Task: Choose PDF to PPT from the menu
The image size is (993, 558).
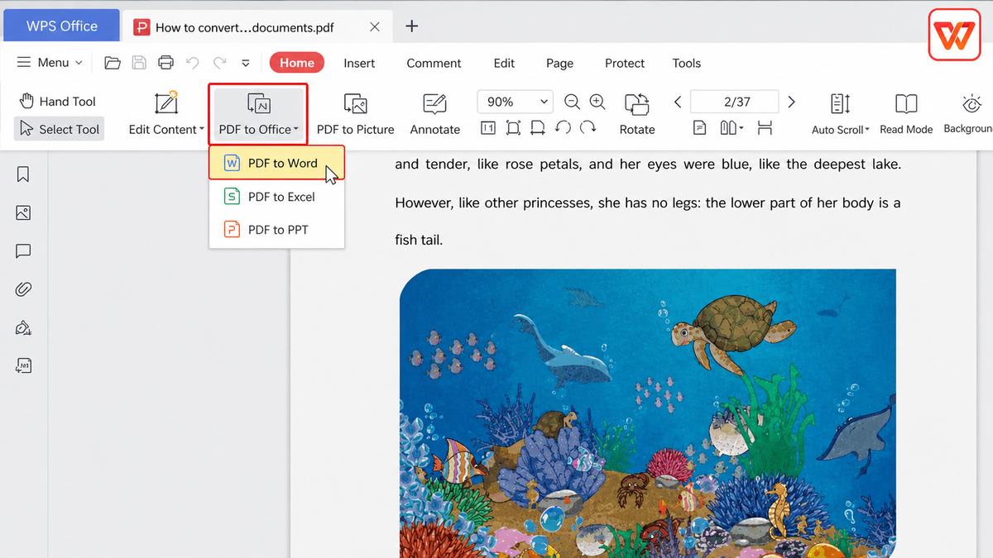Action: pyautogui.click(x=276, y=230)
